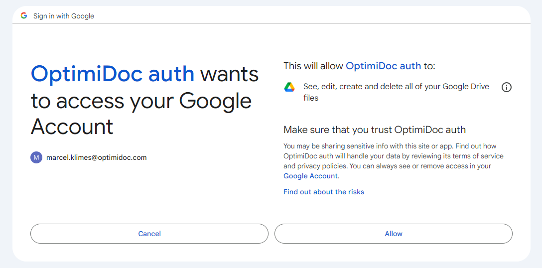Select the marcel.klimes@optimidoc.com email address
The height and width of the screenshot is (268, 542).
[97, 158]
